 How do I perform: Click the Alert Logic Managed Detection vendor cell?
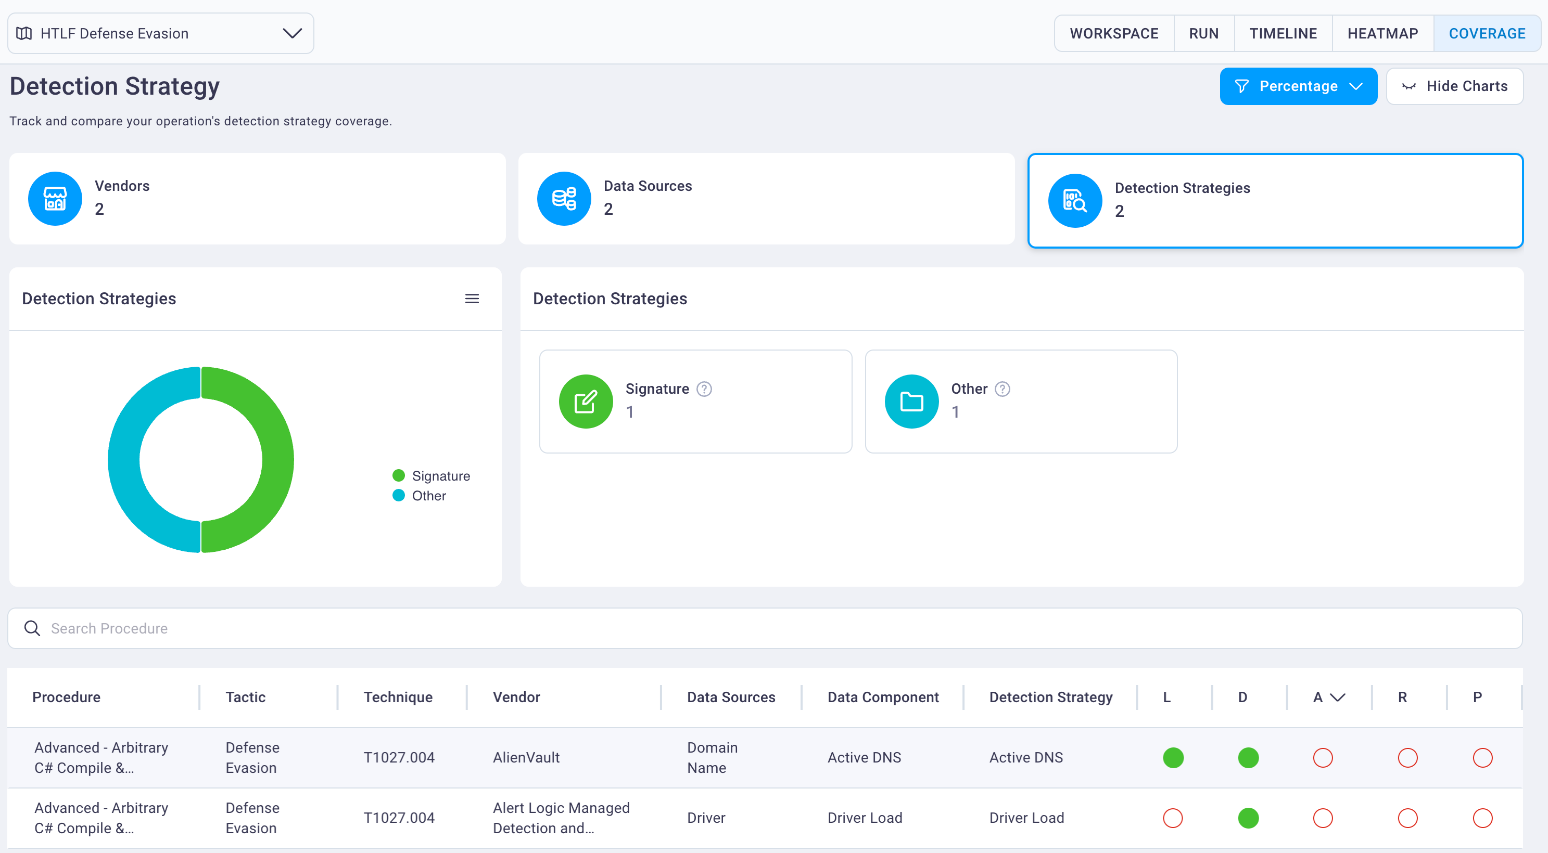(561, 818)
